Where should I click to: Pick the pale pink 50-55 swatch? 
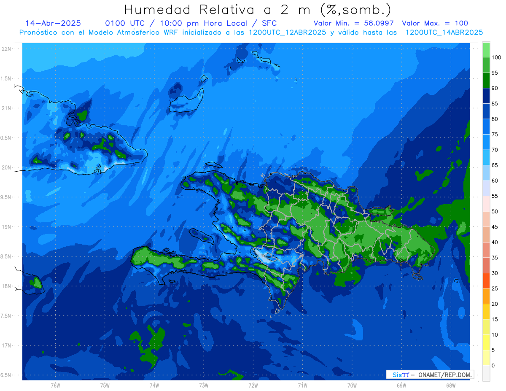[486, 204]
